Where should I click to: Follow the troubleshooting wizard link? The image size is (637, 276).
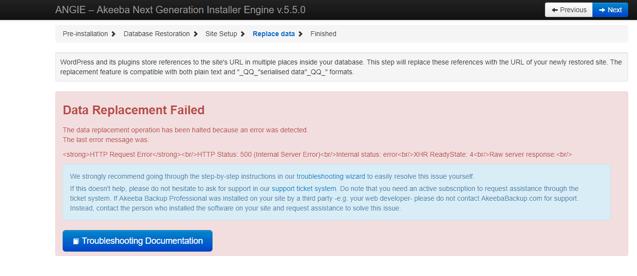coord(331,176)
